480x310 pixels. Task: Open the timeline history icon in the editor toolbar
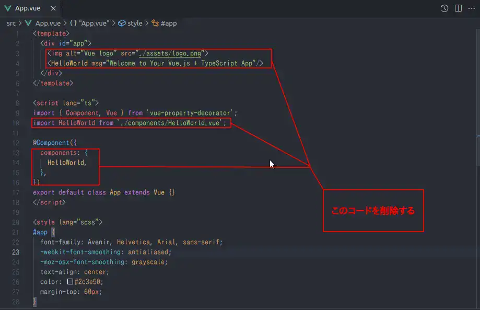tap(444, 8)
